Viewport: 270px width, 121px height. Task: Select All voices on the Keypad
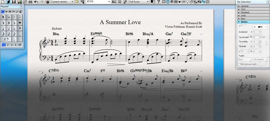tap(20, 45)
